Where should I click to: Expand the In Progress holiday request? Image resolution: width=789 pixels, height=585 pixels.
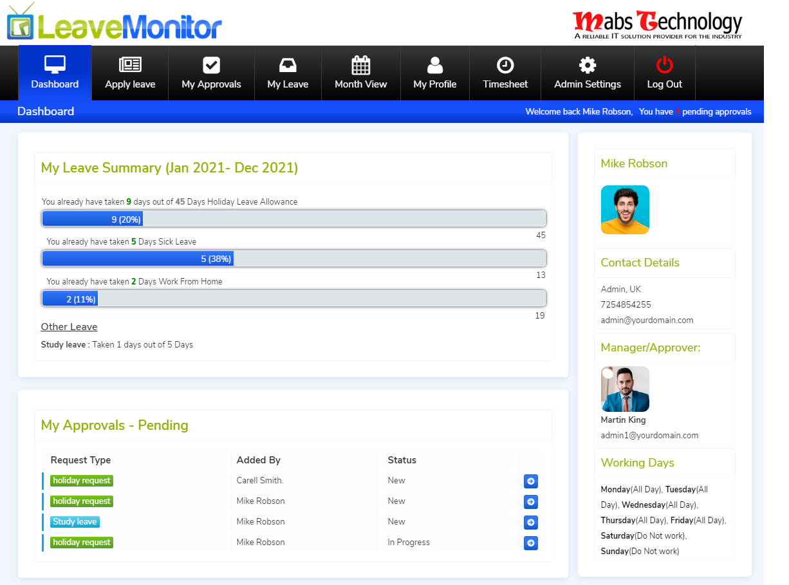click(530, 543)
